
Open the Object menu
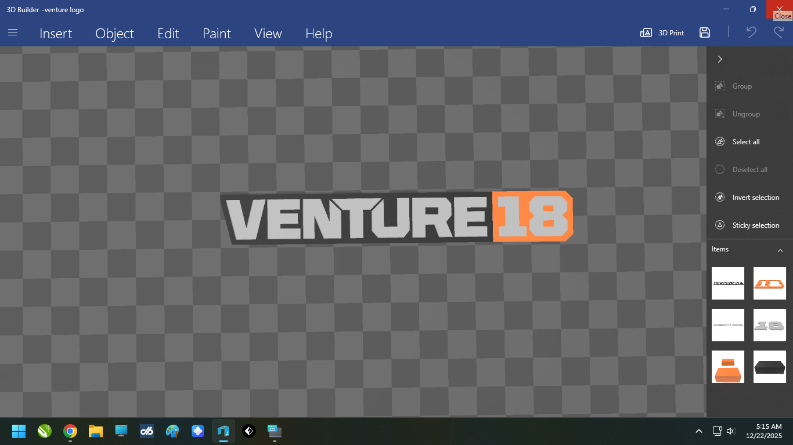(114, 34)
